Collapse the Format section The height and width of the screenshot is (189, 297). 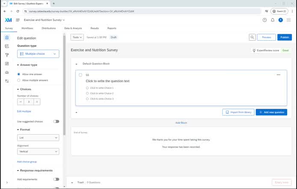[18, 130]
